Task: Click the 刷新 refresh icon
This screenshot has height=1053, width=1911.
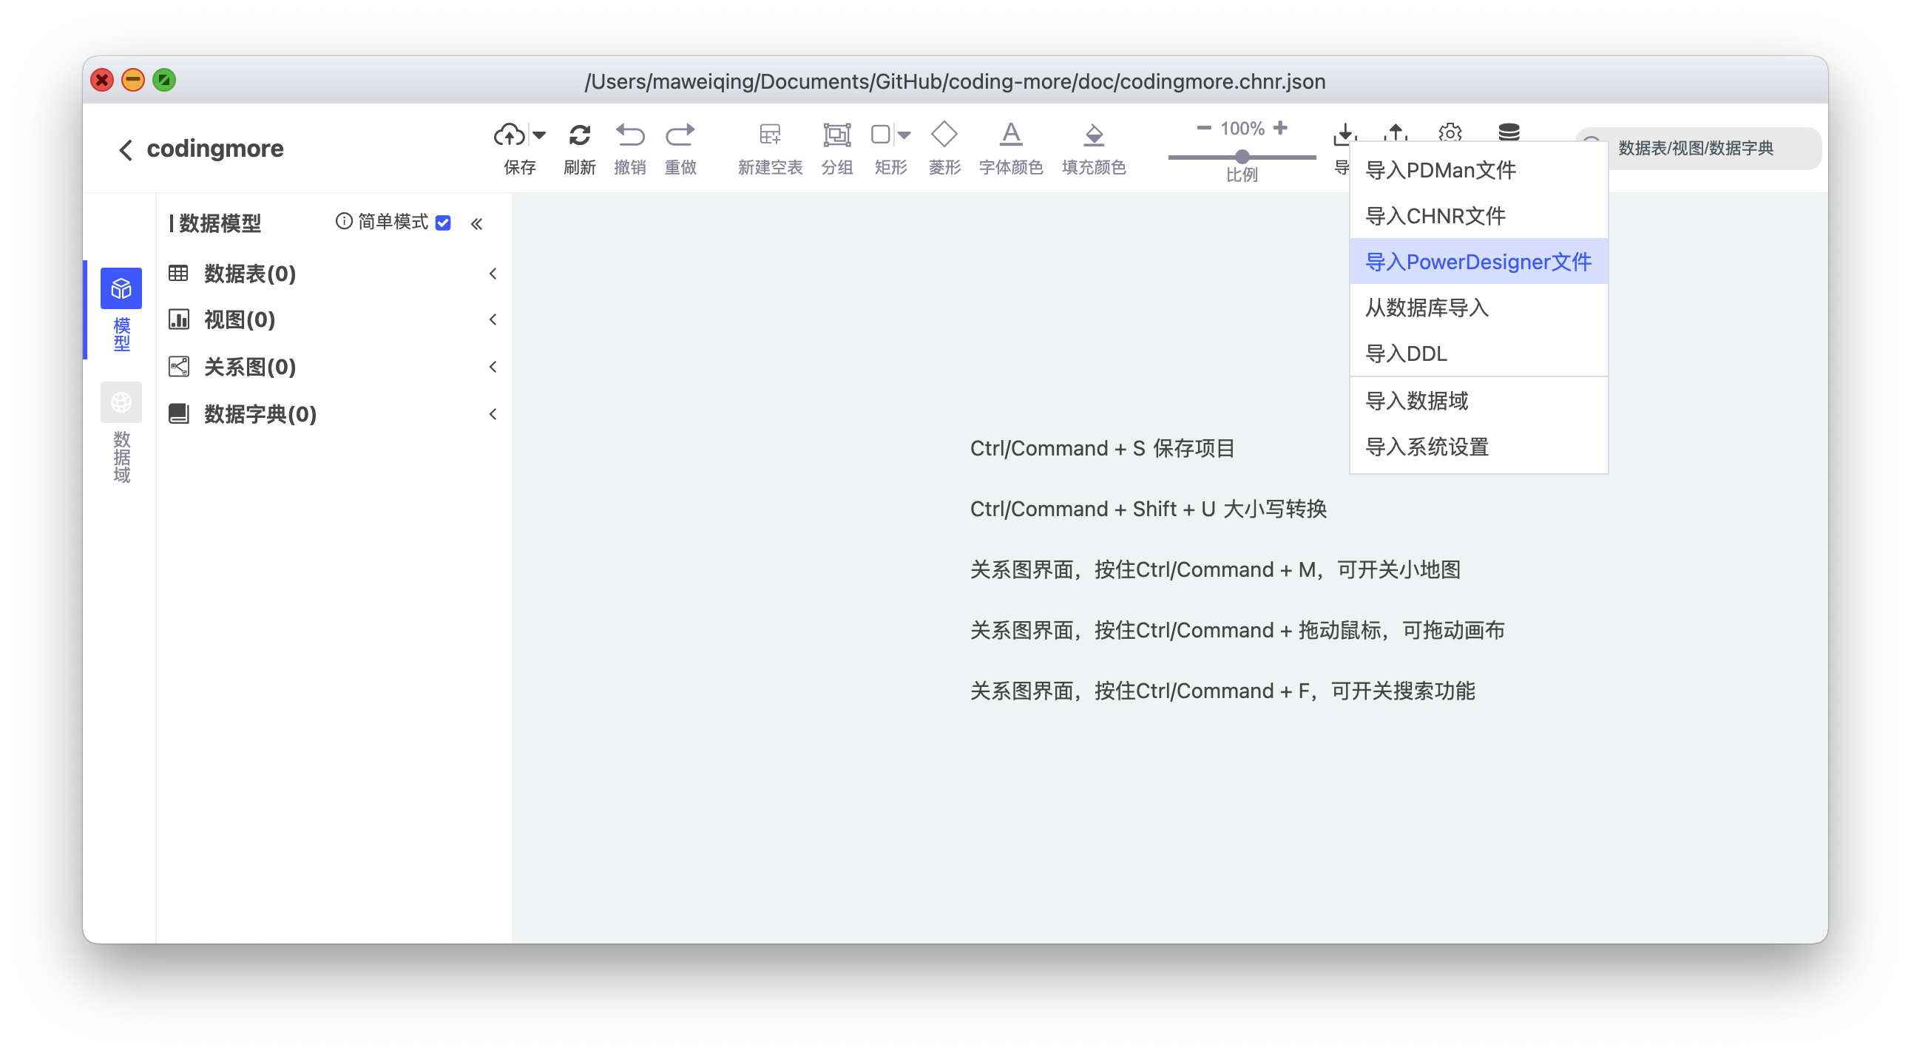Action: pyautogui.click(x=579, y=135)
